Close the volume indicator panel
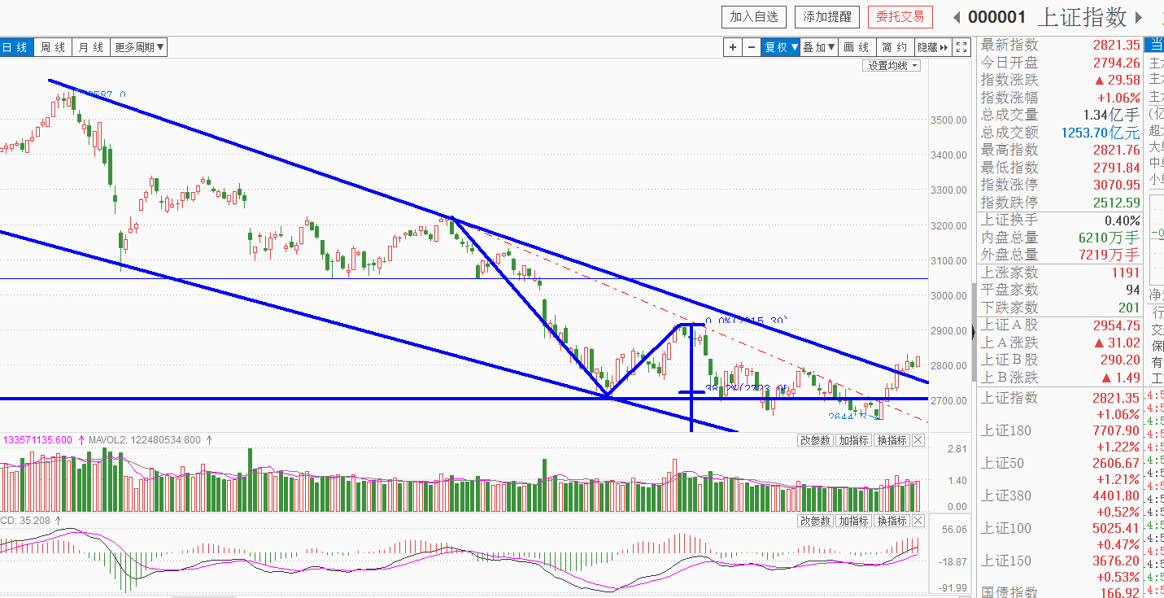This screenshot has height=598, width=1164. coord(918,440)
